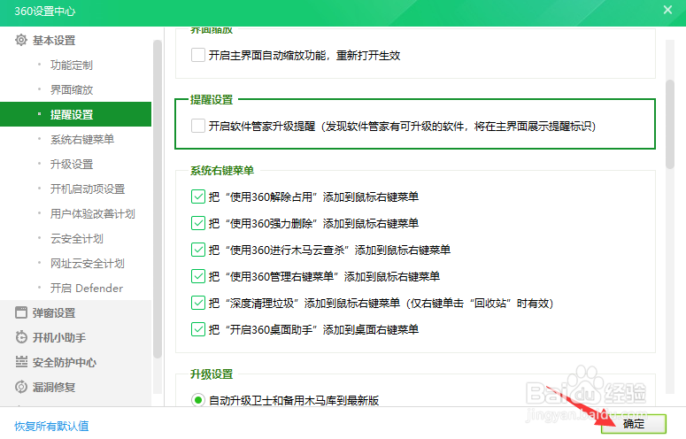Enable 开启主界面自动缩放功能 checkbox
This screenshot has height=439, width=686.
point(198,55)
